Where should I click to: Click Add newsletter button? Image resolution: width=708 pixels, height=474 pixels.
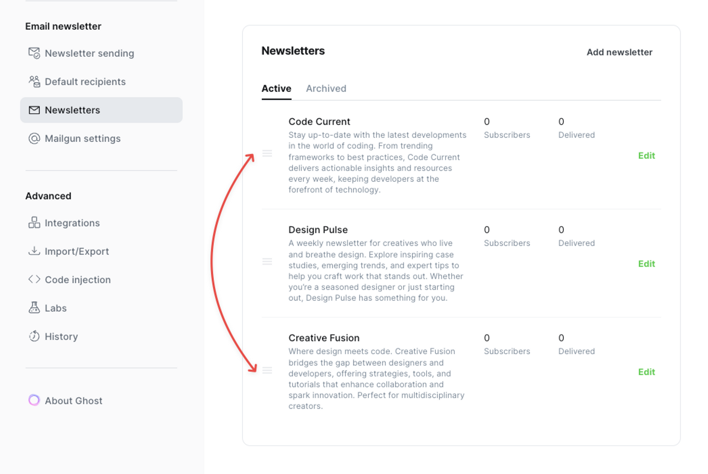[619, 52]
